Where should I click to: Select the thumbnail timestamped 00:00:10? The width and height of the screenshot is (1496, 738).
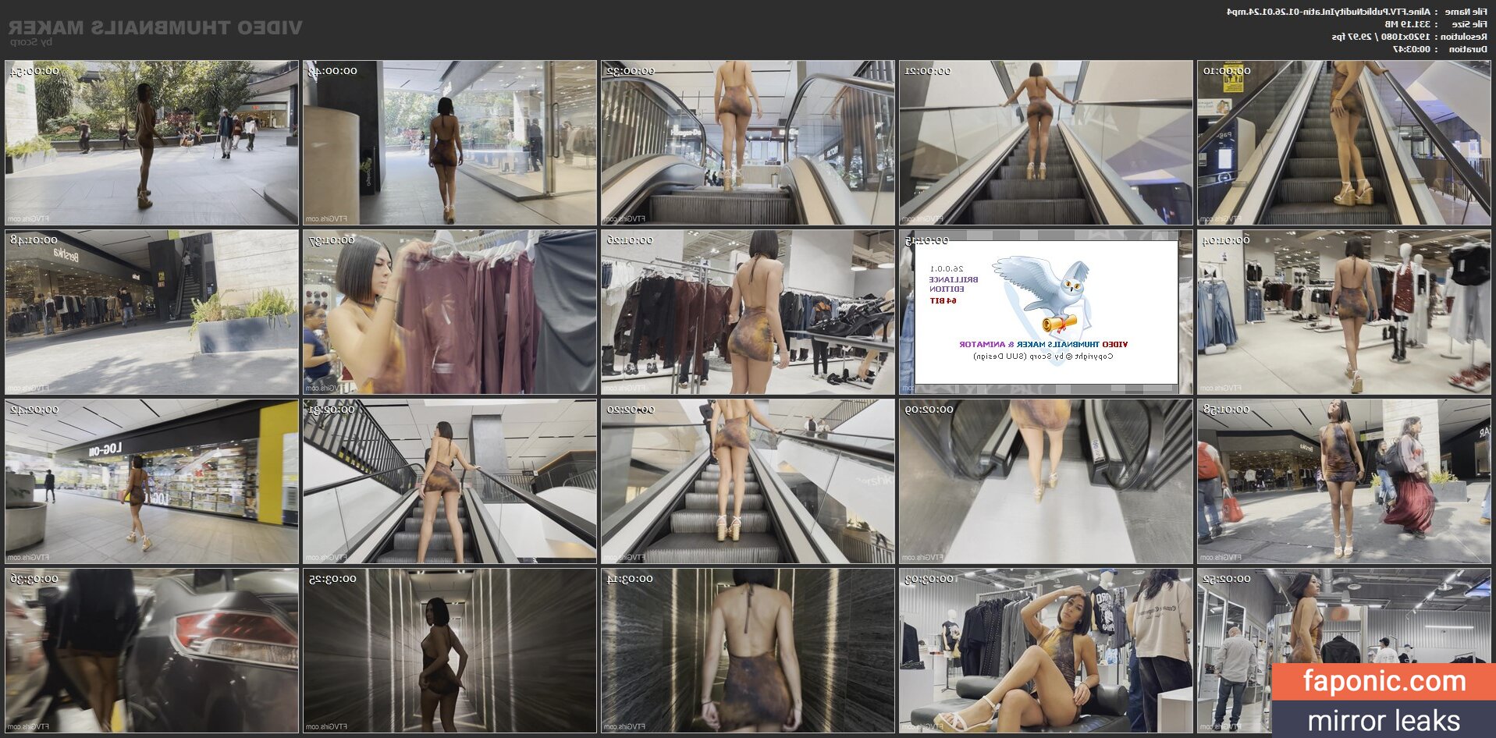tap(1343, 143)
